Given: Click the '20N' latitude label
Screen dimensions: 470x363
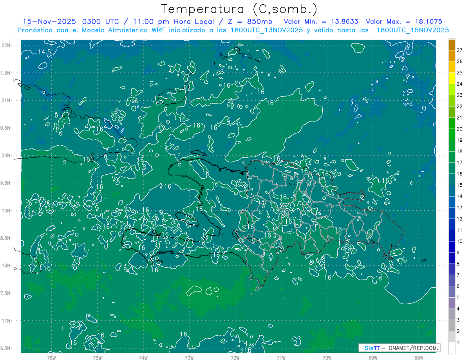Looking at the screenshot, I should coord(6,155).
